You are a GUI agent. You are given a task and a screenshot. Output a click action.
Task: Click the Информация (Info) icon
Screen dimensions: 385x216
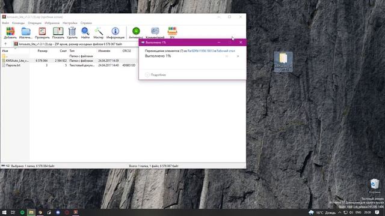point(115,33)
